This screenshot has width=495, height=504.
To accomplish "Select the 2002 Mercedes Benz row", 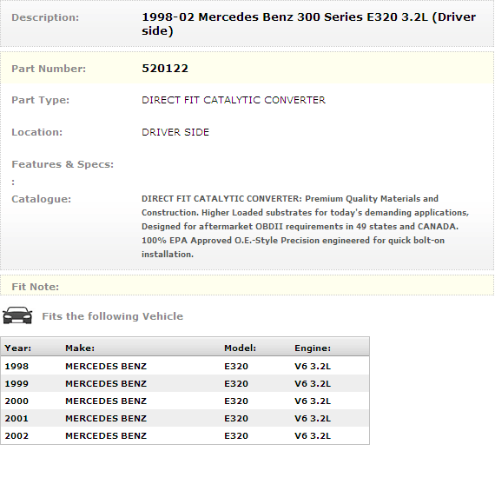I will (x=185, y=435).
